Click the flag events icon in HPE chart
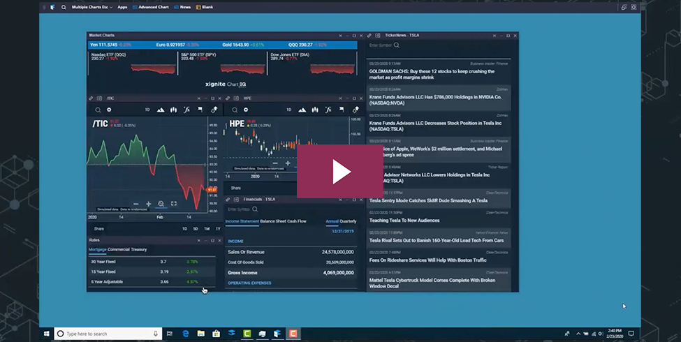 click(x=342, y=110)
